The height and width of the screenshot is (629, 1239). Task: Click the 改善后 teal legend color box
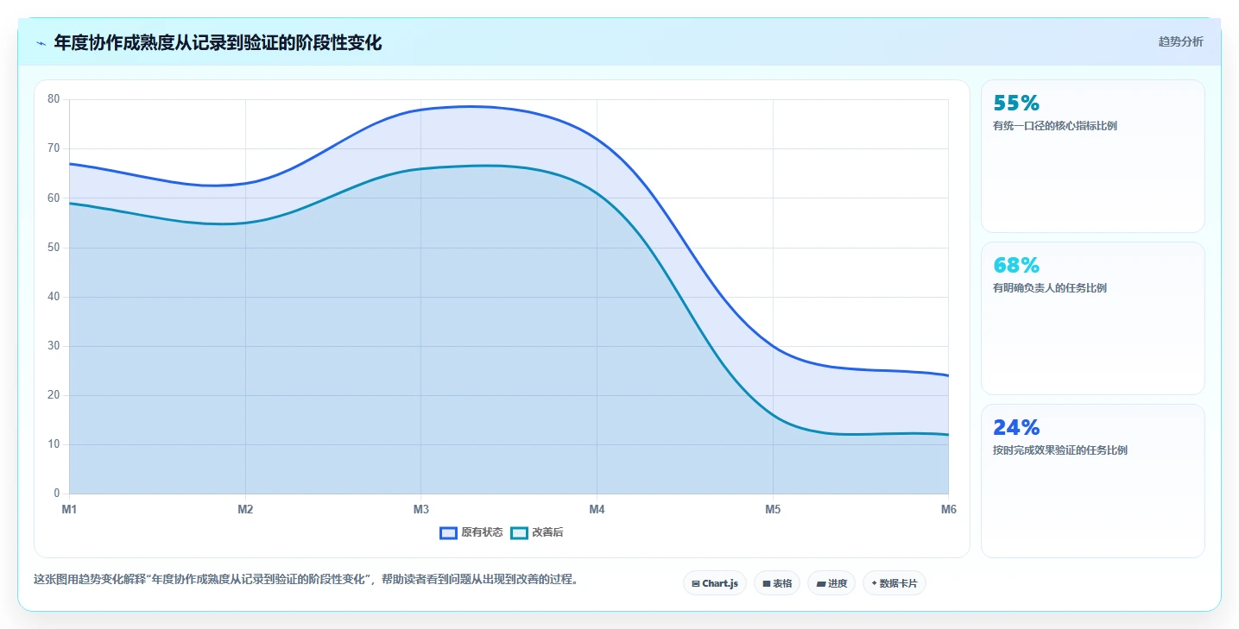point(519,532)
